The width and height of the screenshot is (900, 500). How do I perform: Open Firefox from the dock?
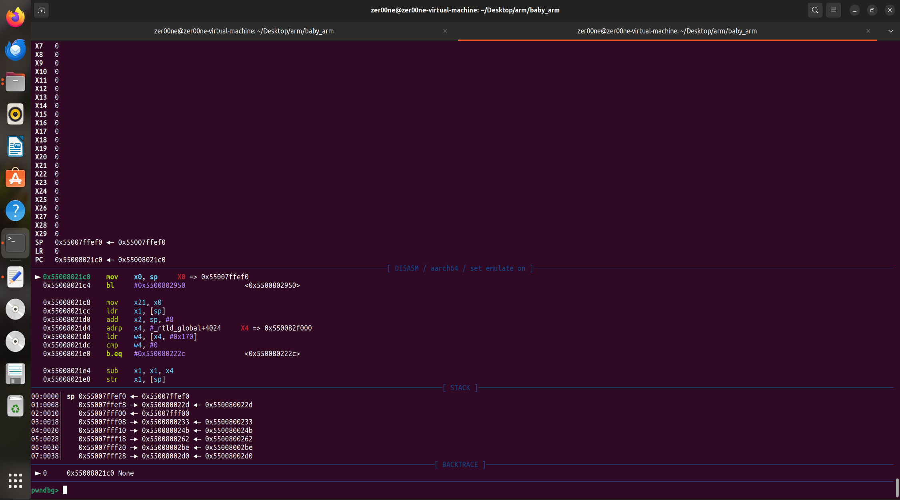point(15,17)
